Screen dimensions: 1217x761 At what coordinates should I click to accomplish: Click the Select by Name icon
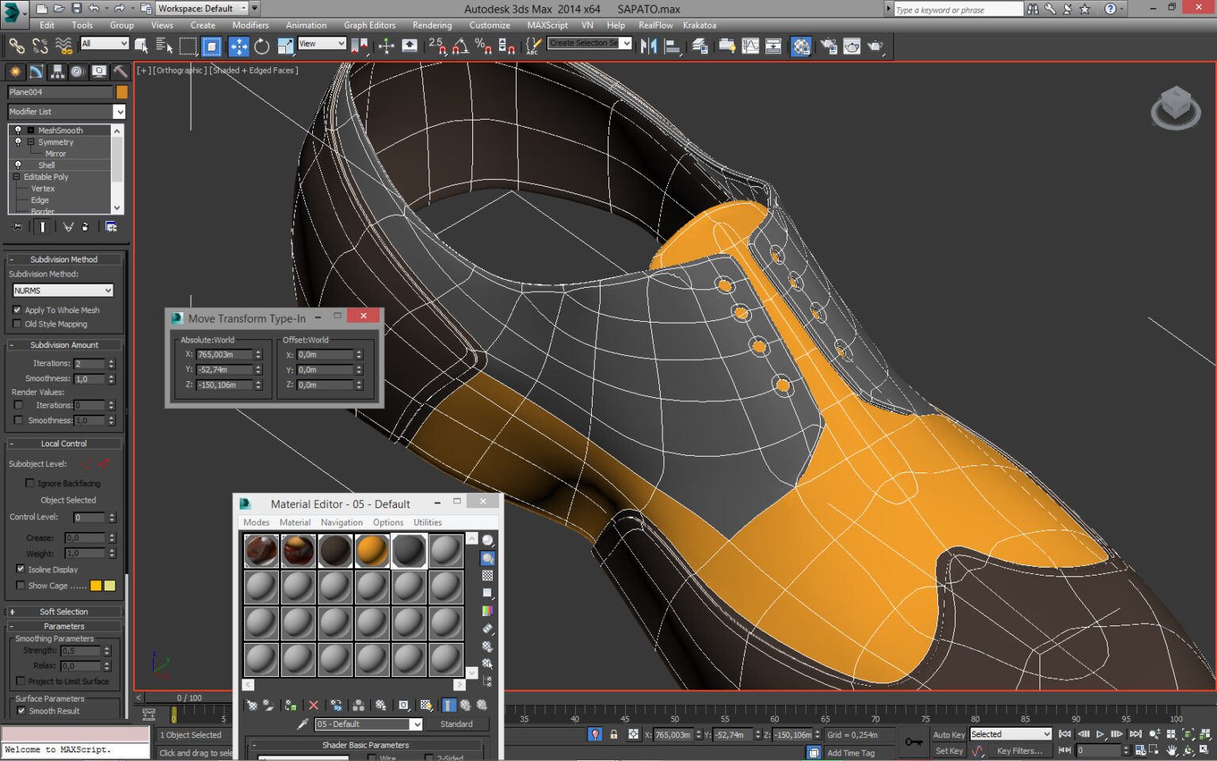tap(164, 46)
